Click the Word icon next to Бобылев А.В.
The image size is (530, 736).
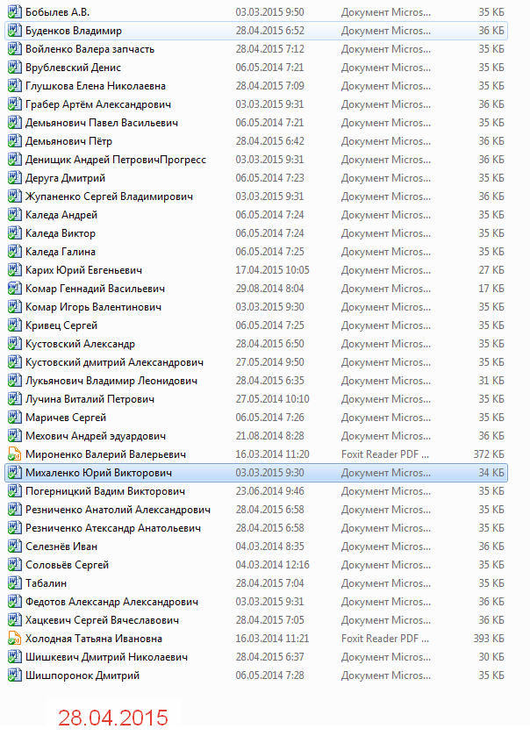tap(13, 12)
